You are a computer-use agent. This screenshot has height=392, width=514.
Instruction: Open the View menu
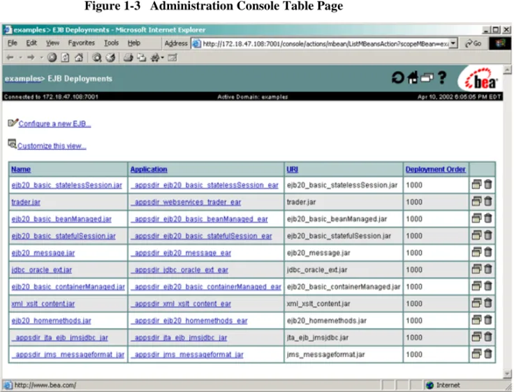coord(52,43)
